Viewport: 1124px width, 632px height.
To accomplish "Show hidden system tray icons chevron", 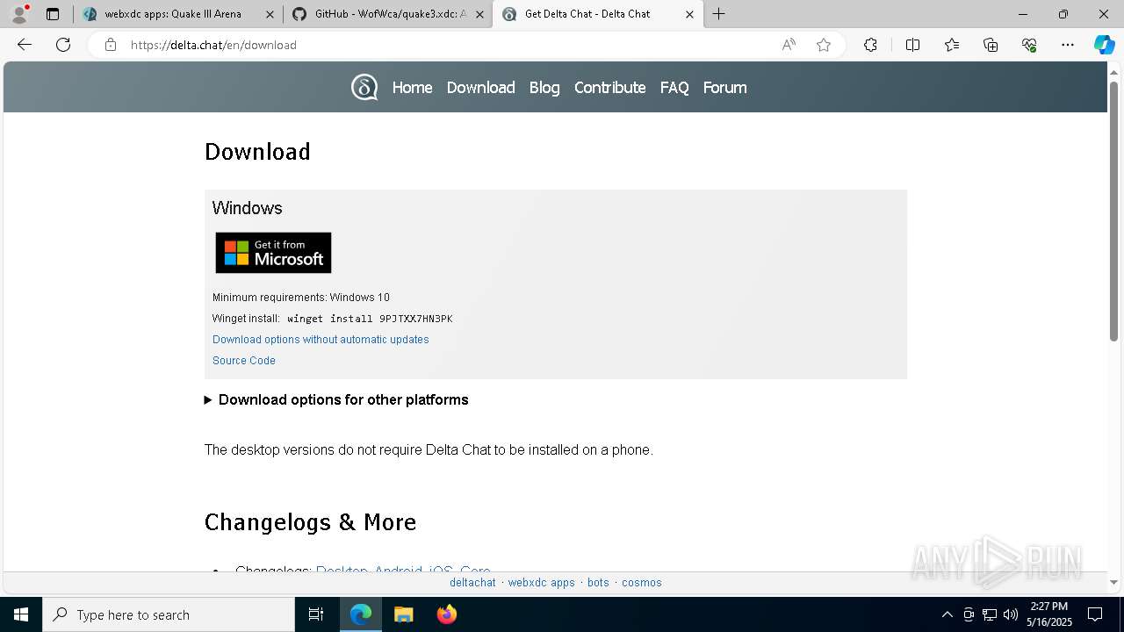I will [947, 614].
